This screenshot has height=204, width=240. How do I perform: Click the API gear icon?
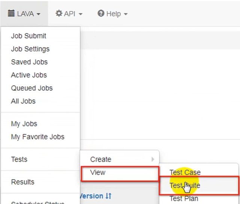click(x=59, y=13)
